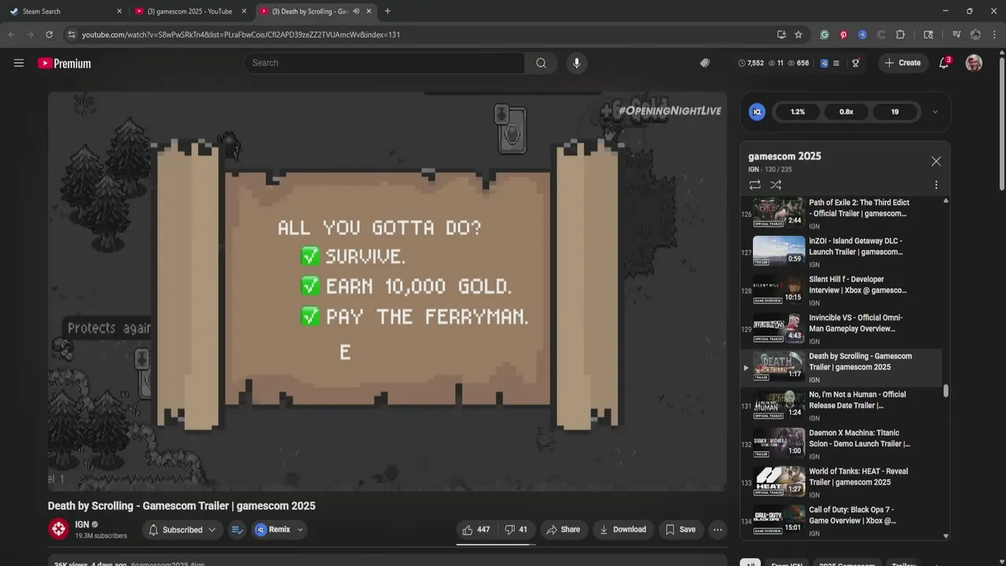
Task: Open YouTube notifications bell
Action: point(944,63)
